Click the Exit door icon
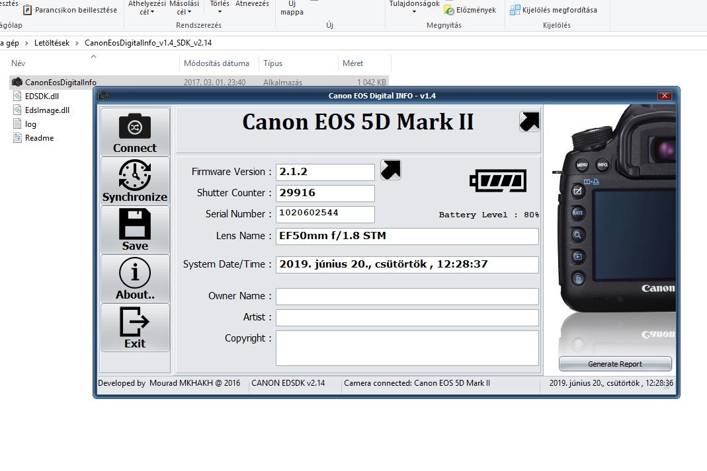The width and height of the screenshot is (707, 471). (x=135, y=322)
